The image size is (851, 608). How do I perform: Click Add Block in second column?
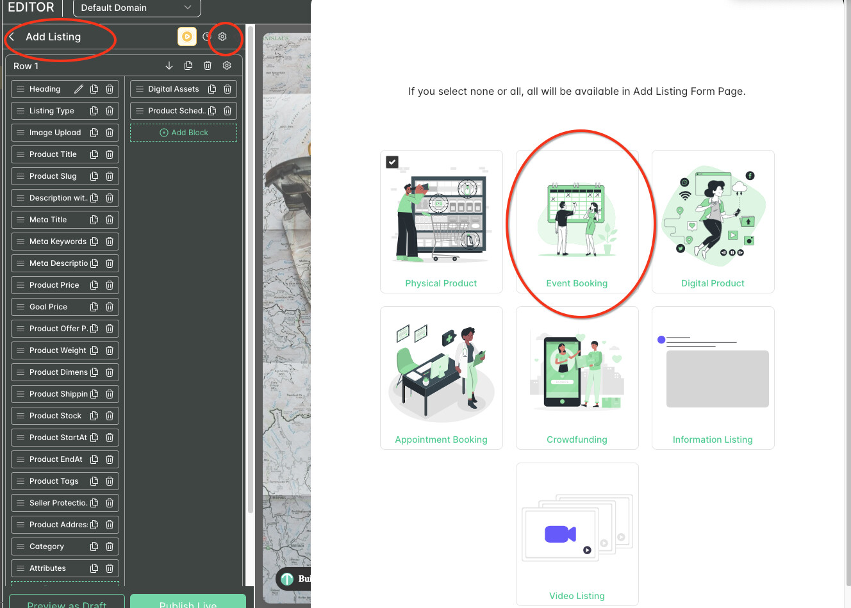pyautogui.click(x=184, y=133)
